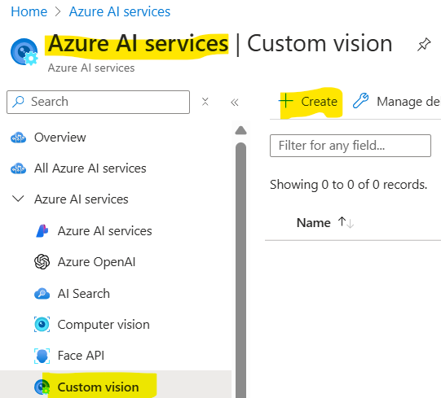Click the Computer vision eye icon
Viewport: 441px width, 398px height.
pyautogui.click(x=42, y=325)
